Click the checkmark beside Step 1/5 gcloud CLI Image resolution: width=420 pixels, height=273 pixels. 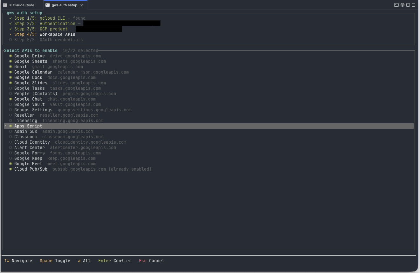(x=10, y=18)
